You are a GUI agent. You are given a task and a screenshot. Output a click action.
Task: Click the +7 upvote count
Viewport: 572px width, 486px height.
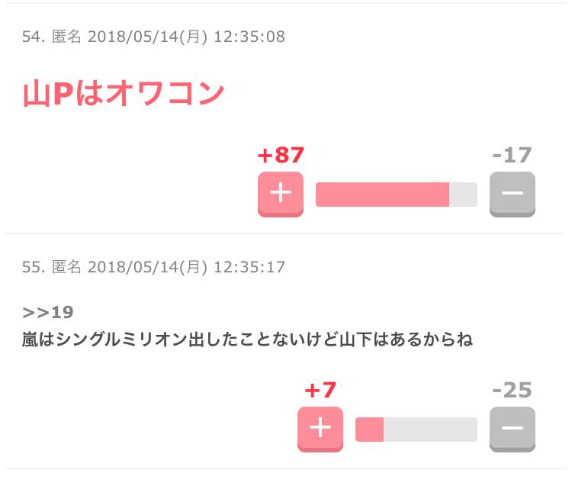click(320, 390)
